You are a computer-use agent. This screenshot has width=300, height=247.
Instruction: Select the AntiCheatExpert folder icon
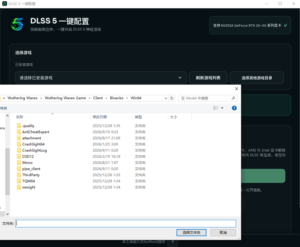pos(19,132)
